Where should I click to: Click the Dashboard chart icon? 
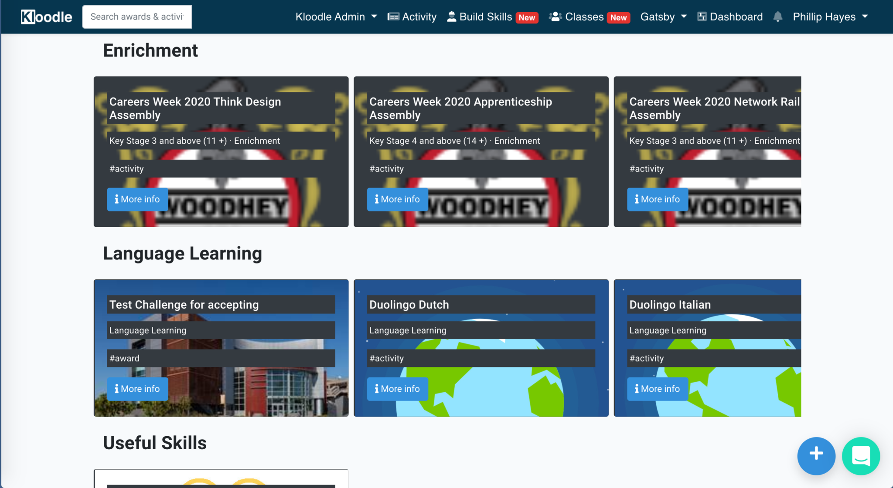[702, 17]
